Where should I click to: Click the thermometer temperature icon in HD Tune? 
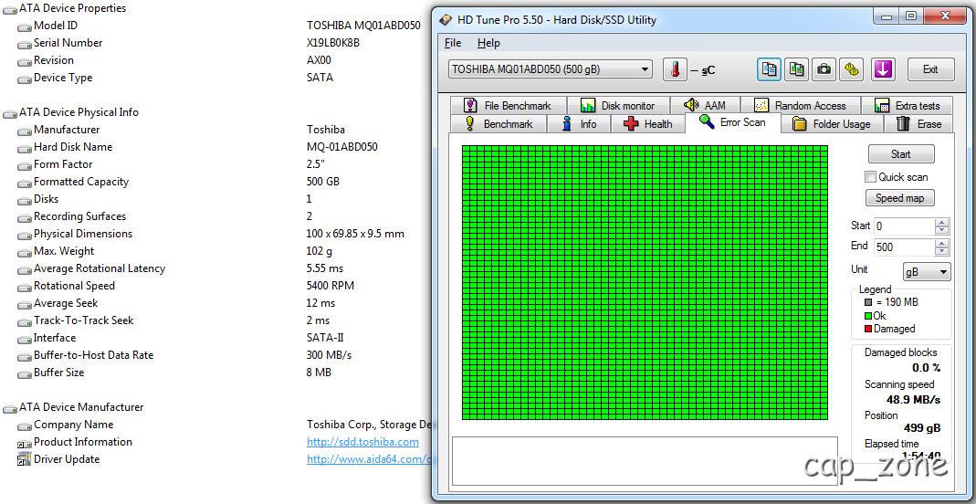tap(675, 69)
